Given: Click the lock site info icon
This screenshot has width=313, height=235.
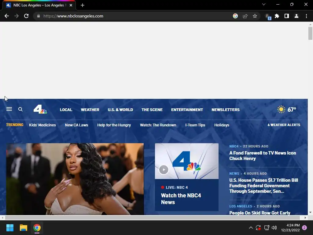Looking at the screenshot, I should tap(39, 16).
